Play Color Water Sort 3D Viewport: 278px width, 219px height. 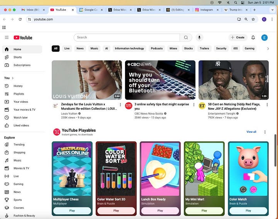point(116,211)
